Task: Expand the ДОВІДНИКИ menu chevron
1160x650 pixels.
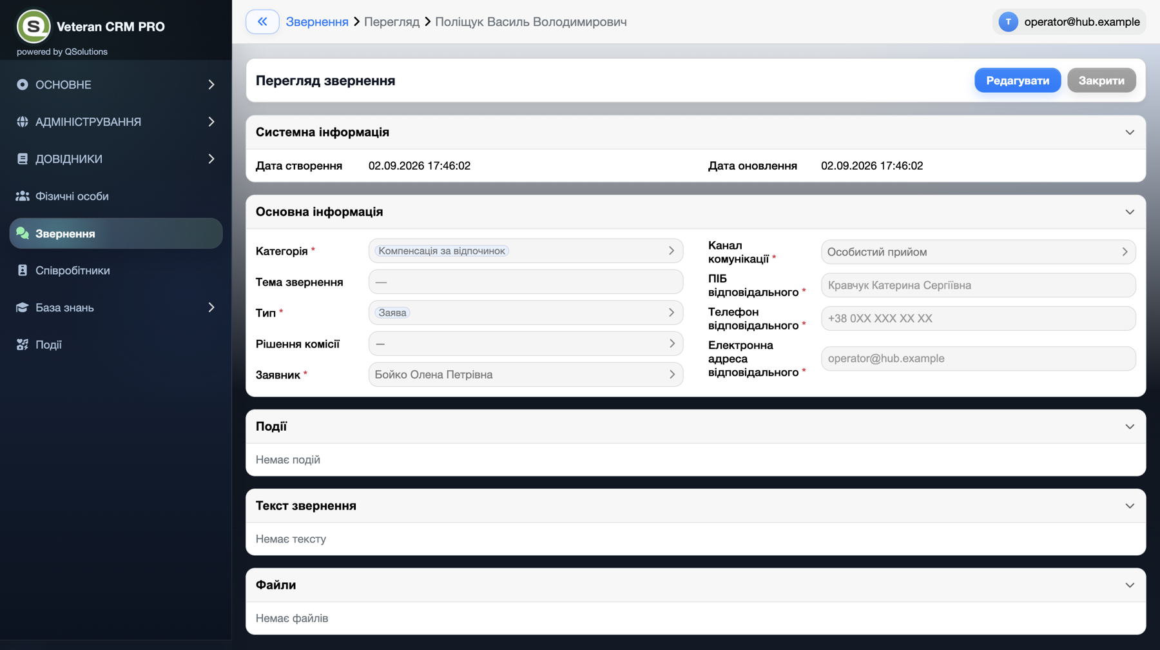Action: pos(211,159)
